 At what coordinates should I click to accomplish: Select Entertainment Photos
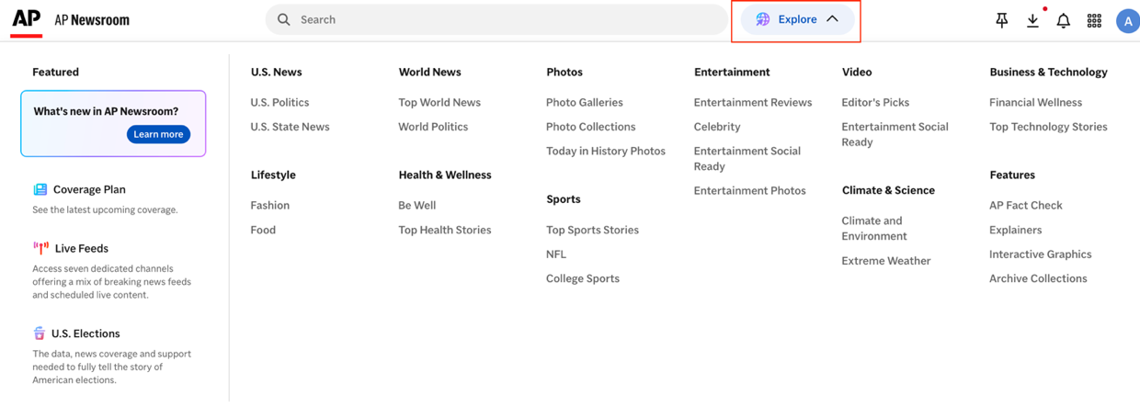750,190
